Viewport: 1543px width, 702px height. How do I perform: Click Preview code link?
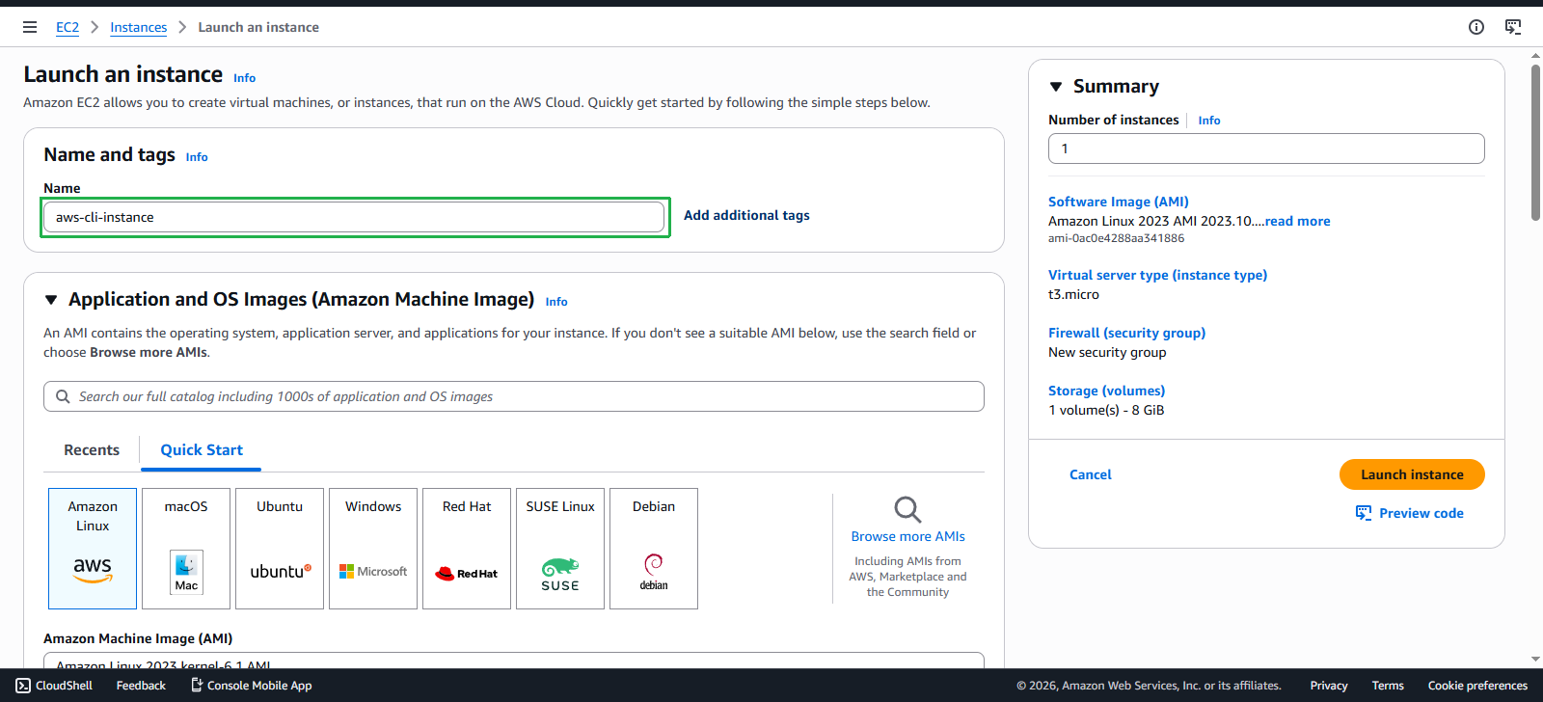click(x=1421, y=513)
